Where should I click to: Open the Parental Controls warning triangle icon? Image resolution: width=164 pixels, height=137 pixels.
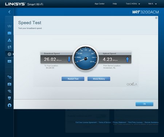(x=9, y=40)
